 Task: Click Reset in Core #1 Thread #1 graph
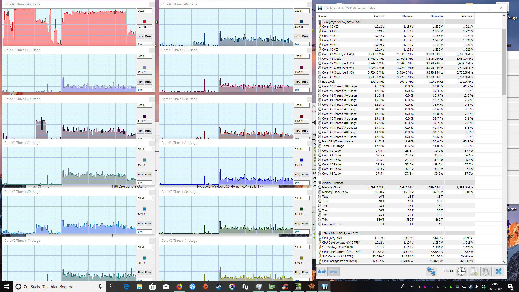tap(148, 175)
